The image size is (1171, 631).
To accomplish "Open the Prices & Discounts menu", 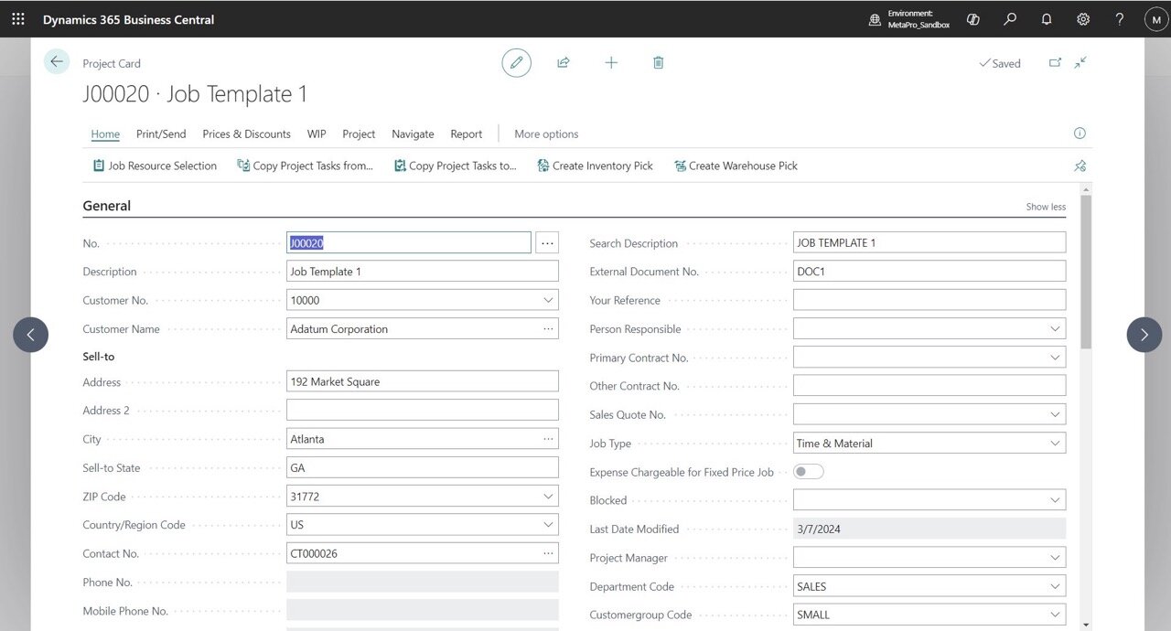I will point(246,134).
